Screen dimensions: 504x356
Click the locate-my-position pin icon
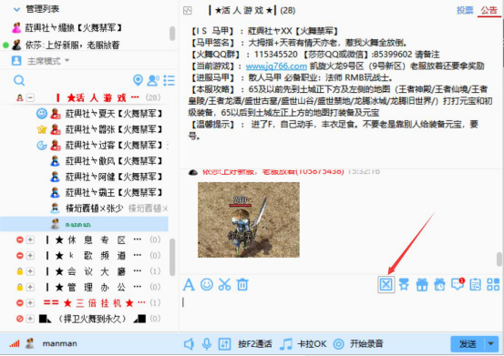click(x=138, y=80)
